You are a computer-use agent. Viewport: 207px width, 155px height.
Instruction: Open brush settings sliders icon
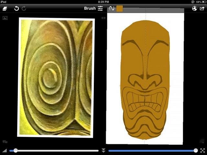(101, 8)
